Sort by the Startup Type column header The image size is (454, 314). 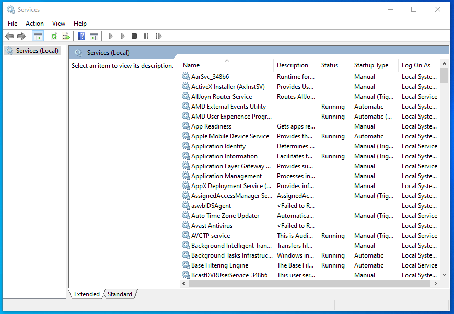coord(371,65)
